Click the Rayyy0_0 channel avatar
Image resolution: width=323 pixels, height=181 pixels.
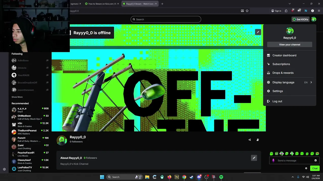click(x=62, y=140)
